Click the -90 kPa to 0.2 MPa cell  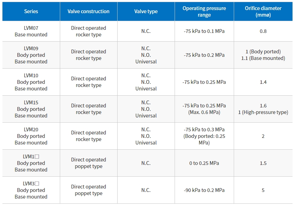[x=204, y=190]
